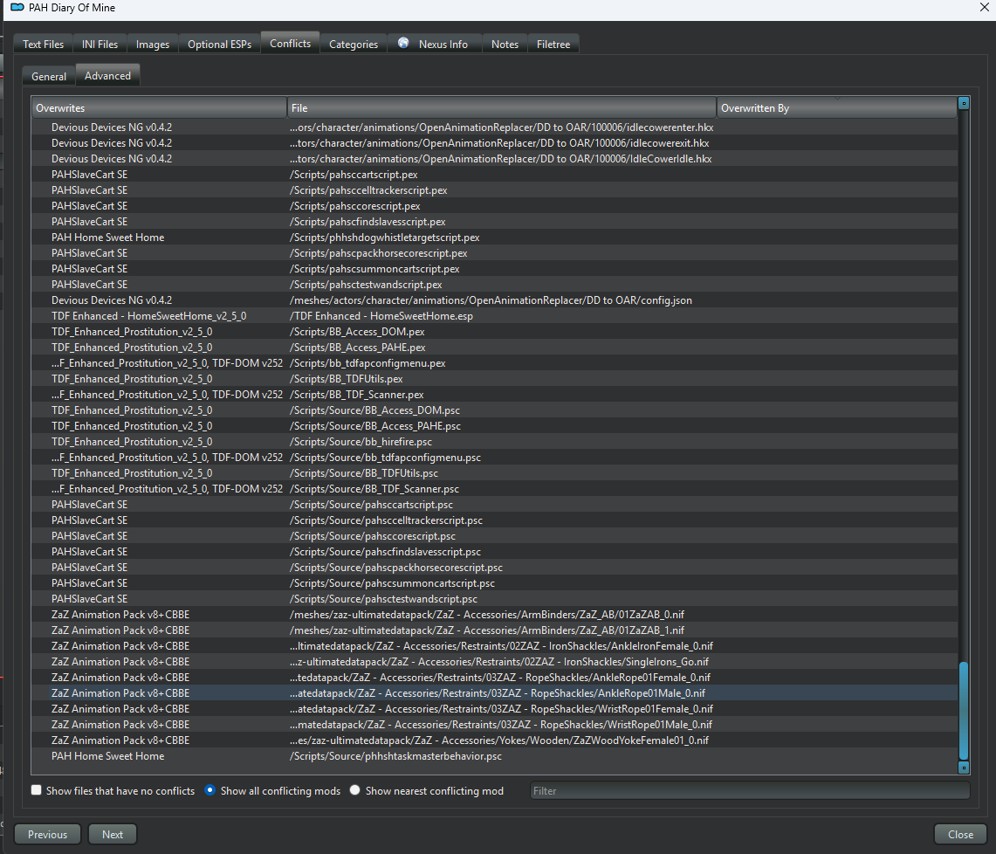
Task: Toggle Show files that have no conflicts
Action: [36, 790]
